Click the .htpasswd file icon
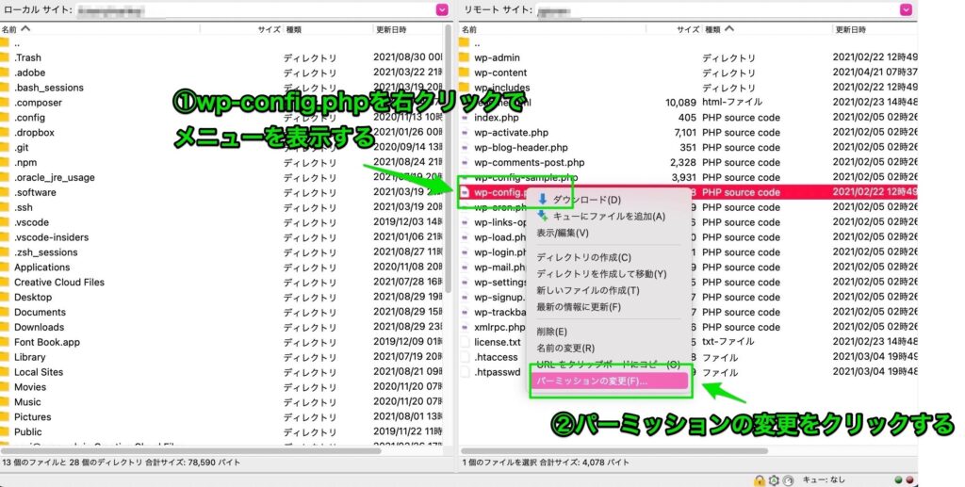The width and height of the screenshot is (965, 487). pyautogui.click(x=465, y=372)
